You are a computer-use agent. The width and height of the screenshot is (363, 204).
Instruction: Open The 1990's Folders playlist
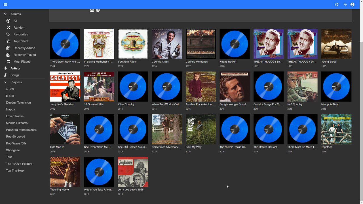pos(19,164)
